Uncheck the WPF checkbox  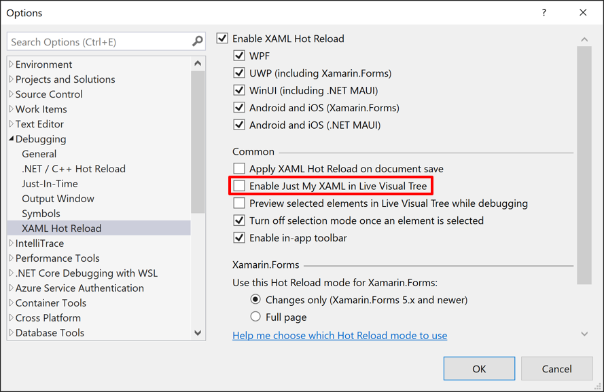(241, 56)
